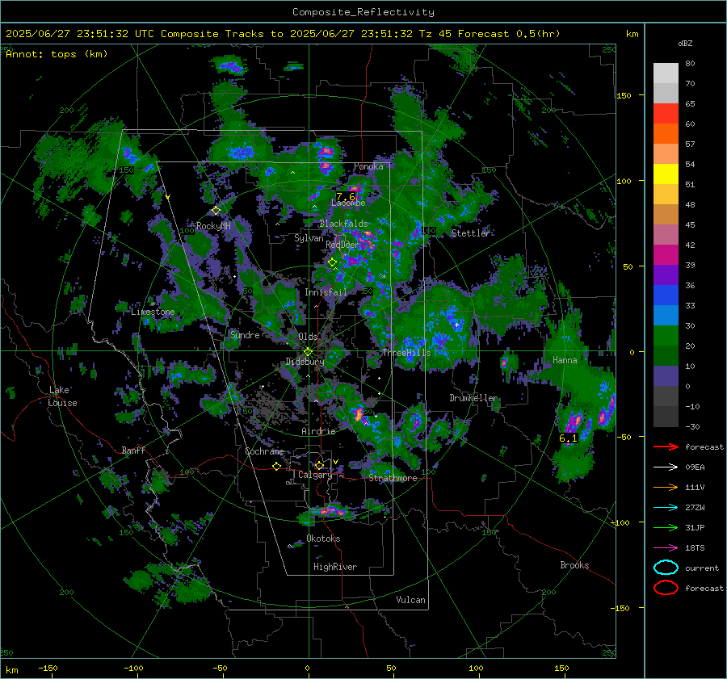Click the purple 39 dBZ color swatch
This screenshot has width=727, height=679.
666,275
